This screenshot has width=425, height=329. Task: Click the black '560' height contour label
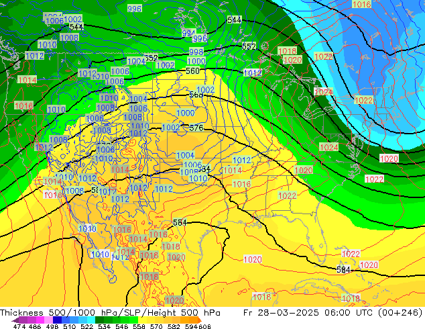pos(192,71)
